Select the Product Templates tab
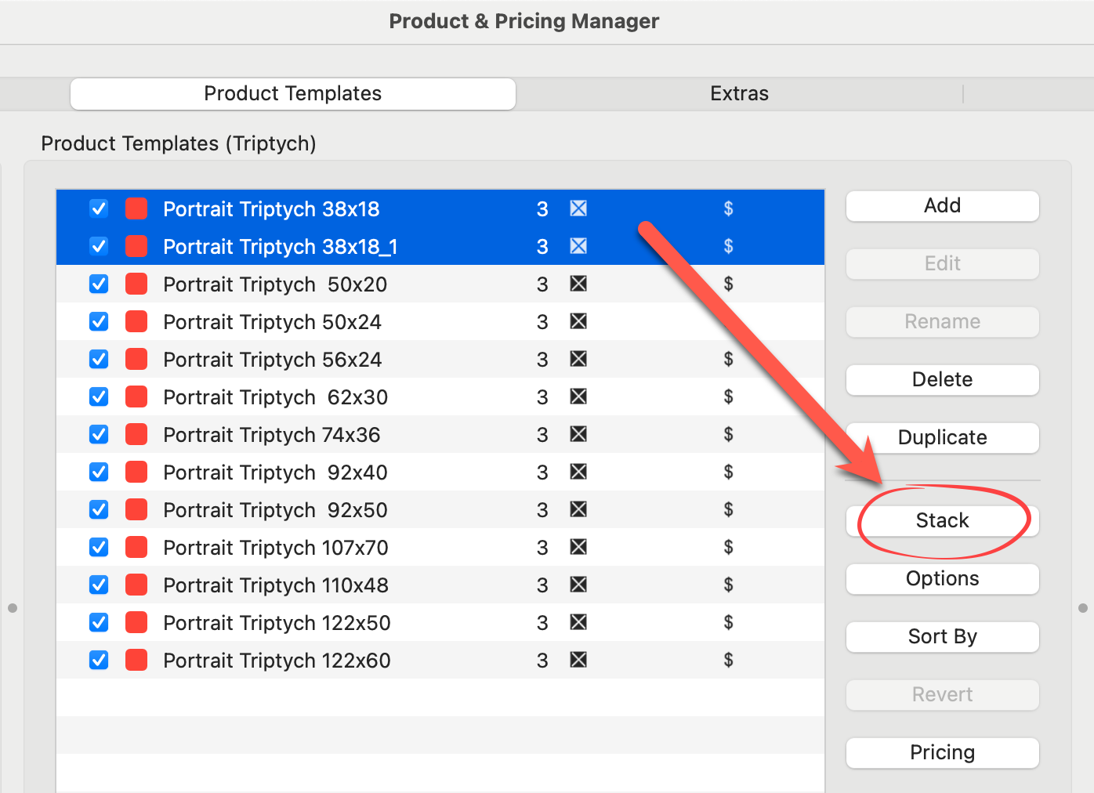 click(x=292, y=94)
